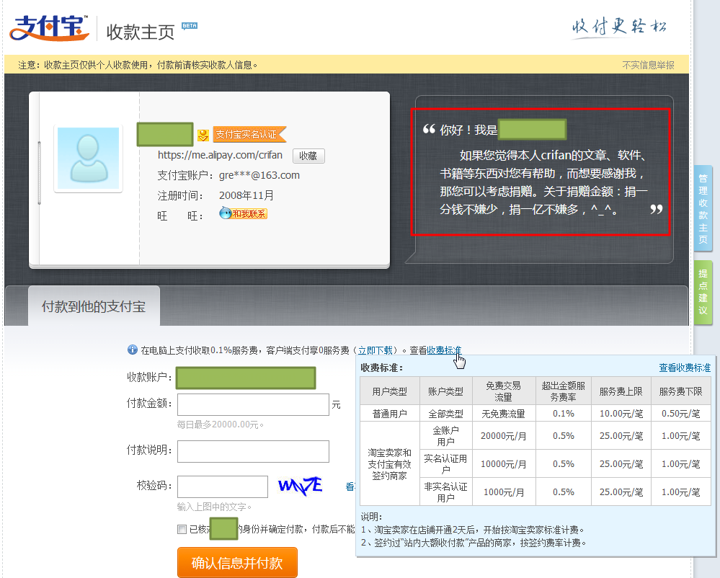This screenshot has height=578, width=720.
Task: Open the 不实信息举报 link
Action: point(648,65)
